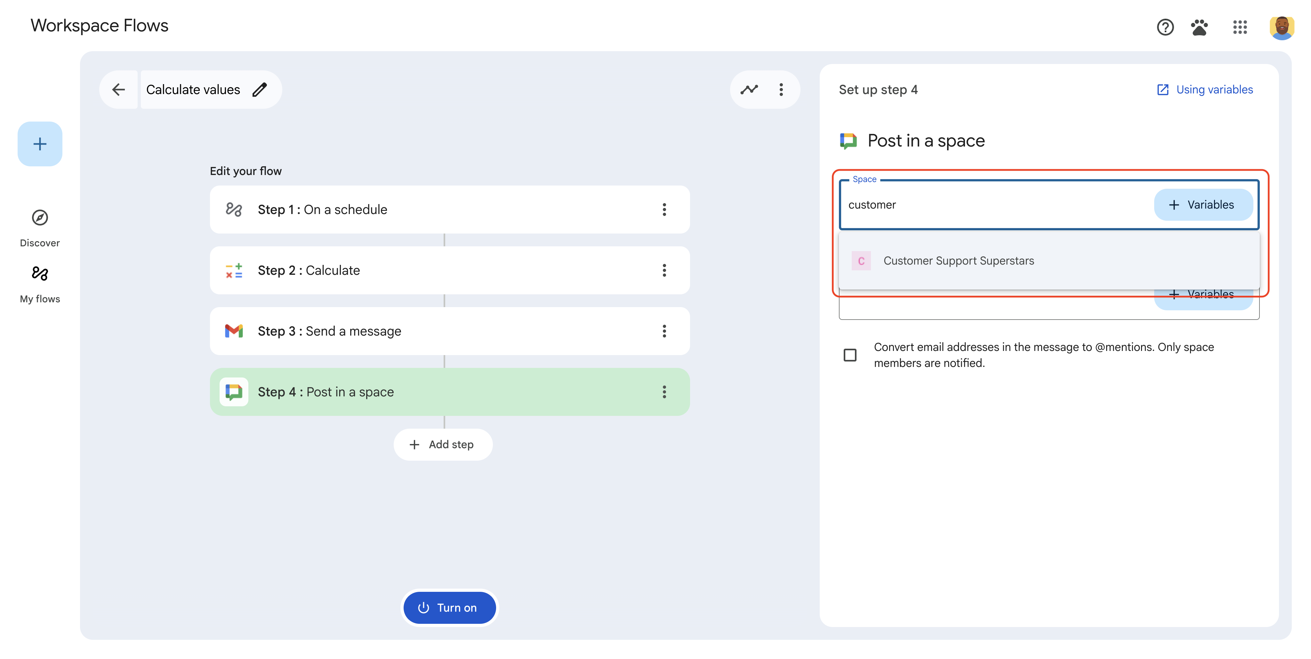Open the kebab menu on Step 4

click(664, 392)
